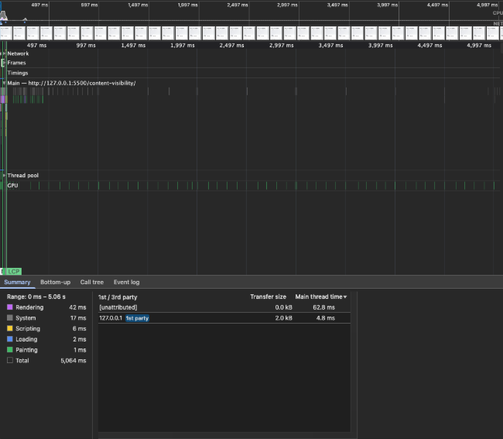
Task: Click the Rendering purple color swatch
Action: click(x=10, y=307)
